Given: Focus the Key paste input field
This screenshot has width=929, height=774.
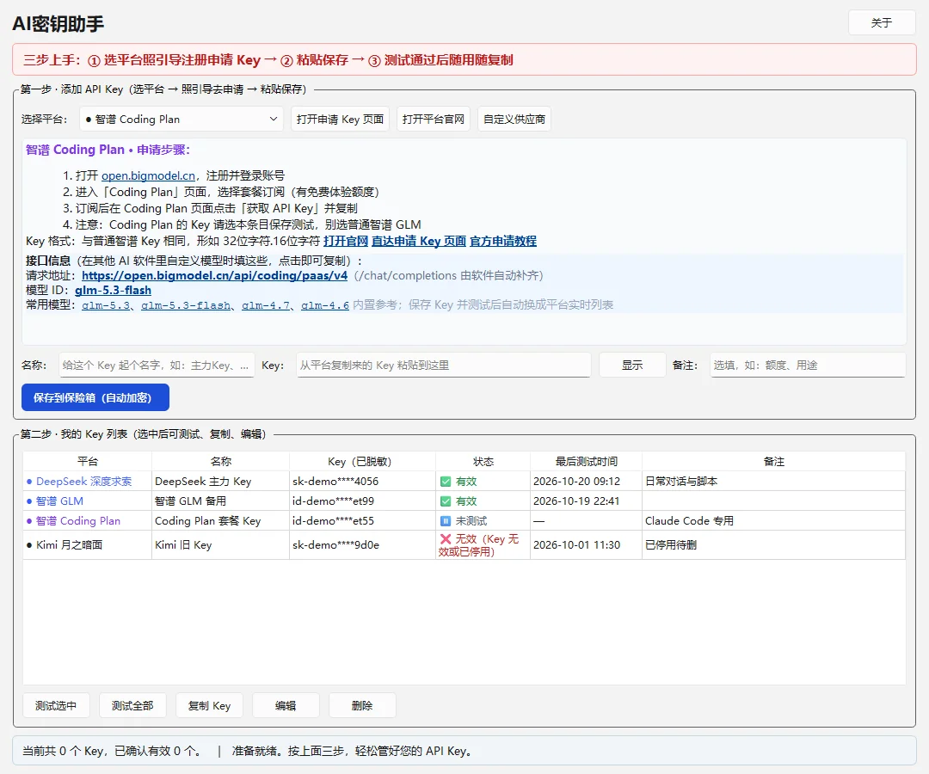Looking at the screenshot, I should pyautogui.click(x=443, y=365).
